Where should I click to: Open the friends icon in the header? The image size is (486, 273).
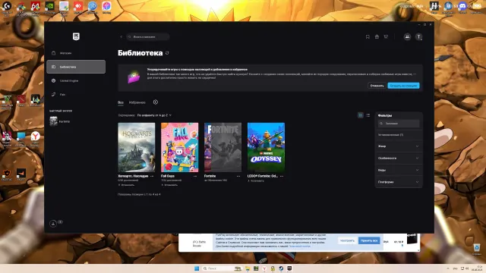pyautogui.click(x=407, y=37)
